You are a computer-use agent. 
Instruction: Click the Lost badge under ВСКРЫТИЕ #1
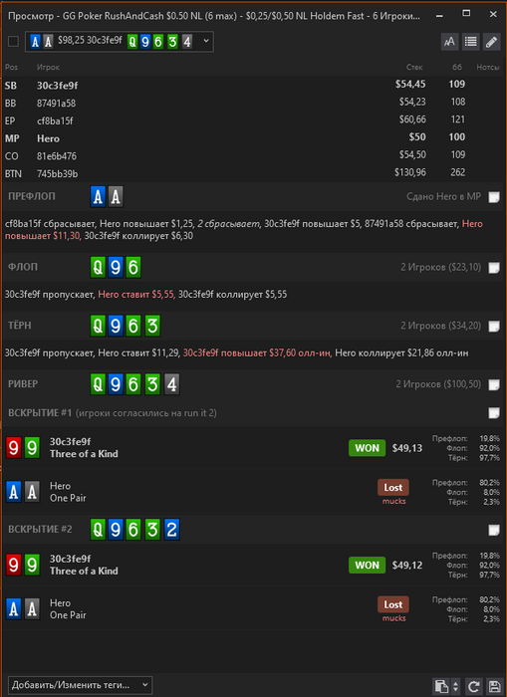pyautogui.click(x=393, y=487)
